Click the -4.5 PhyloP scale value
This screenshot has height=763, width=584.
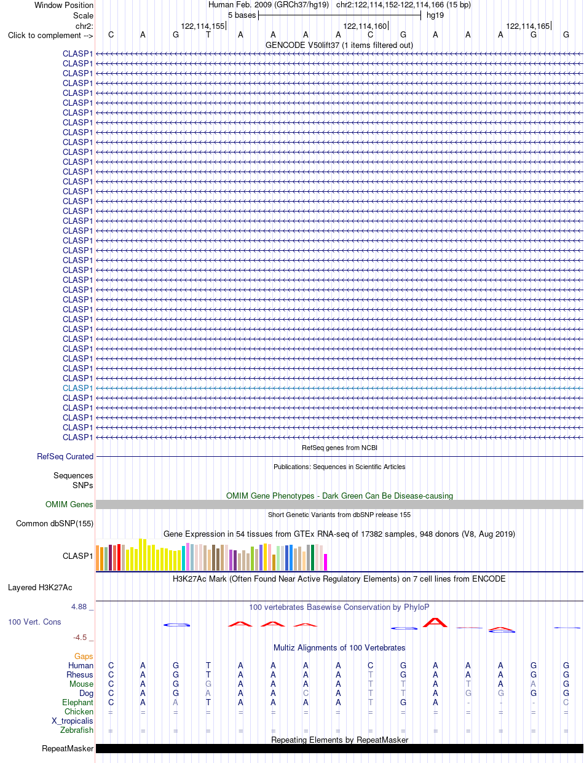(83, 638)
